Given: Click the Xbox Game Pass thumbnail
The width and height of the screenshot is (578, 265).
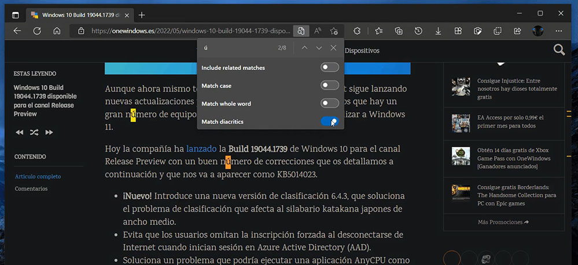Looking at the screenshot, I should pos(461,156).
